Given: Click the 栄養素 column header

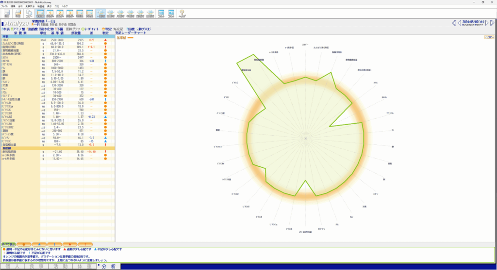Looking at the screenshot, I should click(20, 33).
